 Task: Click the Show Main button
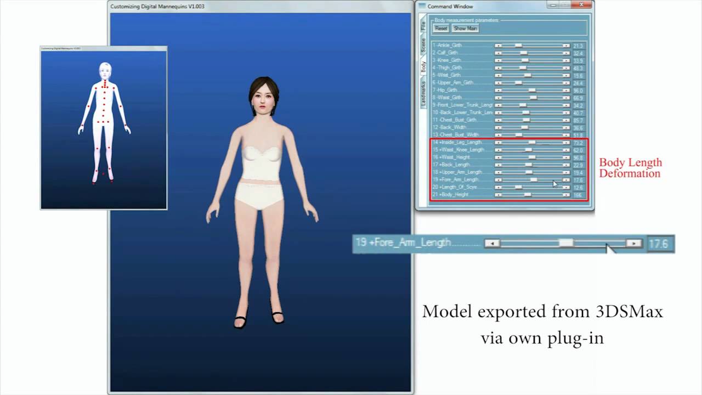465,28
